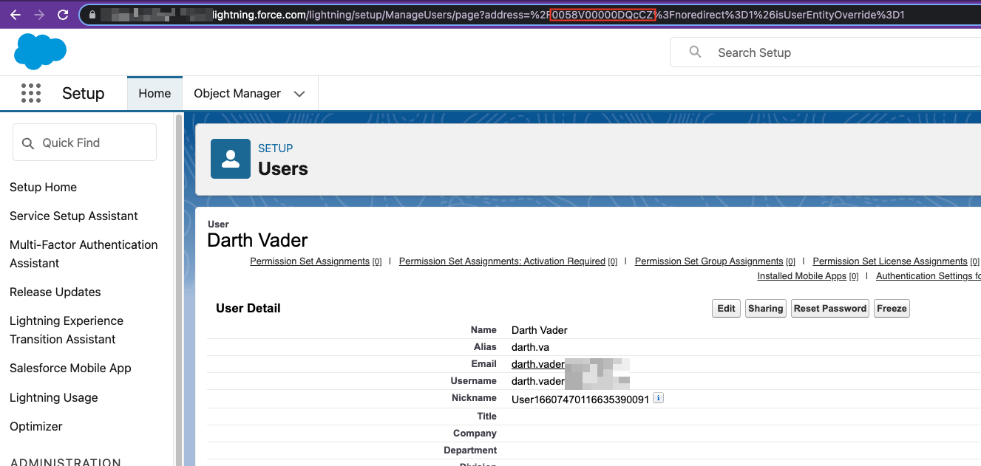The width and height of the screenshot is (981, 466).
Task: Open Setup Home in the sidebar
Action: (43, 187)
